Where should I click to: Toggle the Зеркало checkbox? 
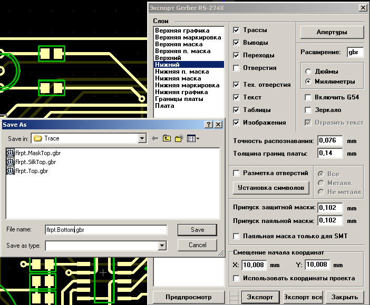[x=308, y=110]
